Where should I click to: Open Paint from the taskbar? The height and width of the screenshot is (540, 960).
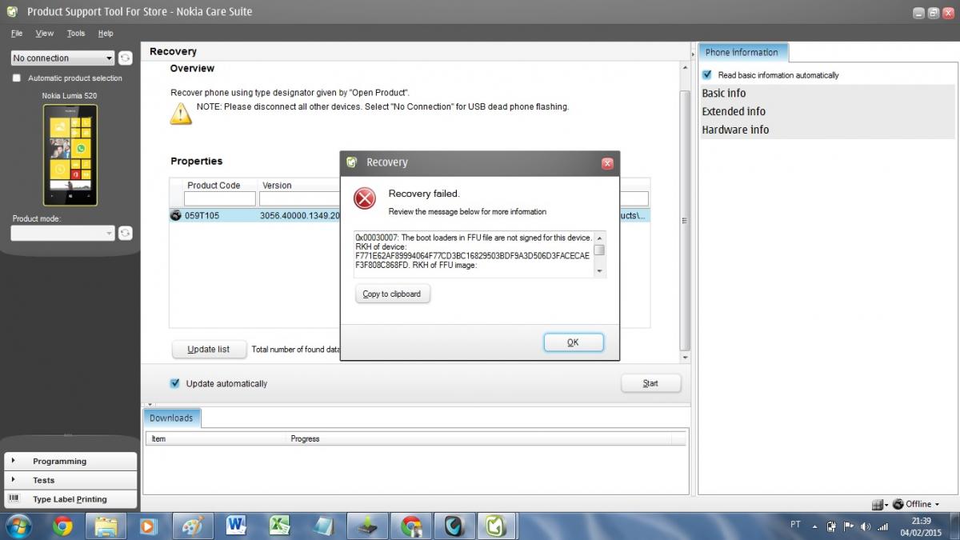pyautogui.click(x=193, y=526)
